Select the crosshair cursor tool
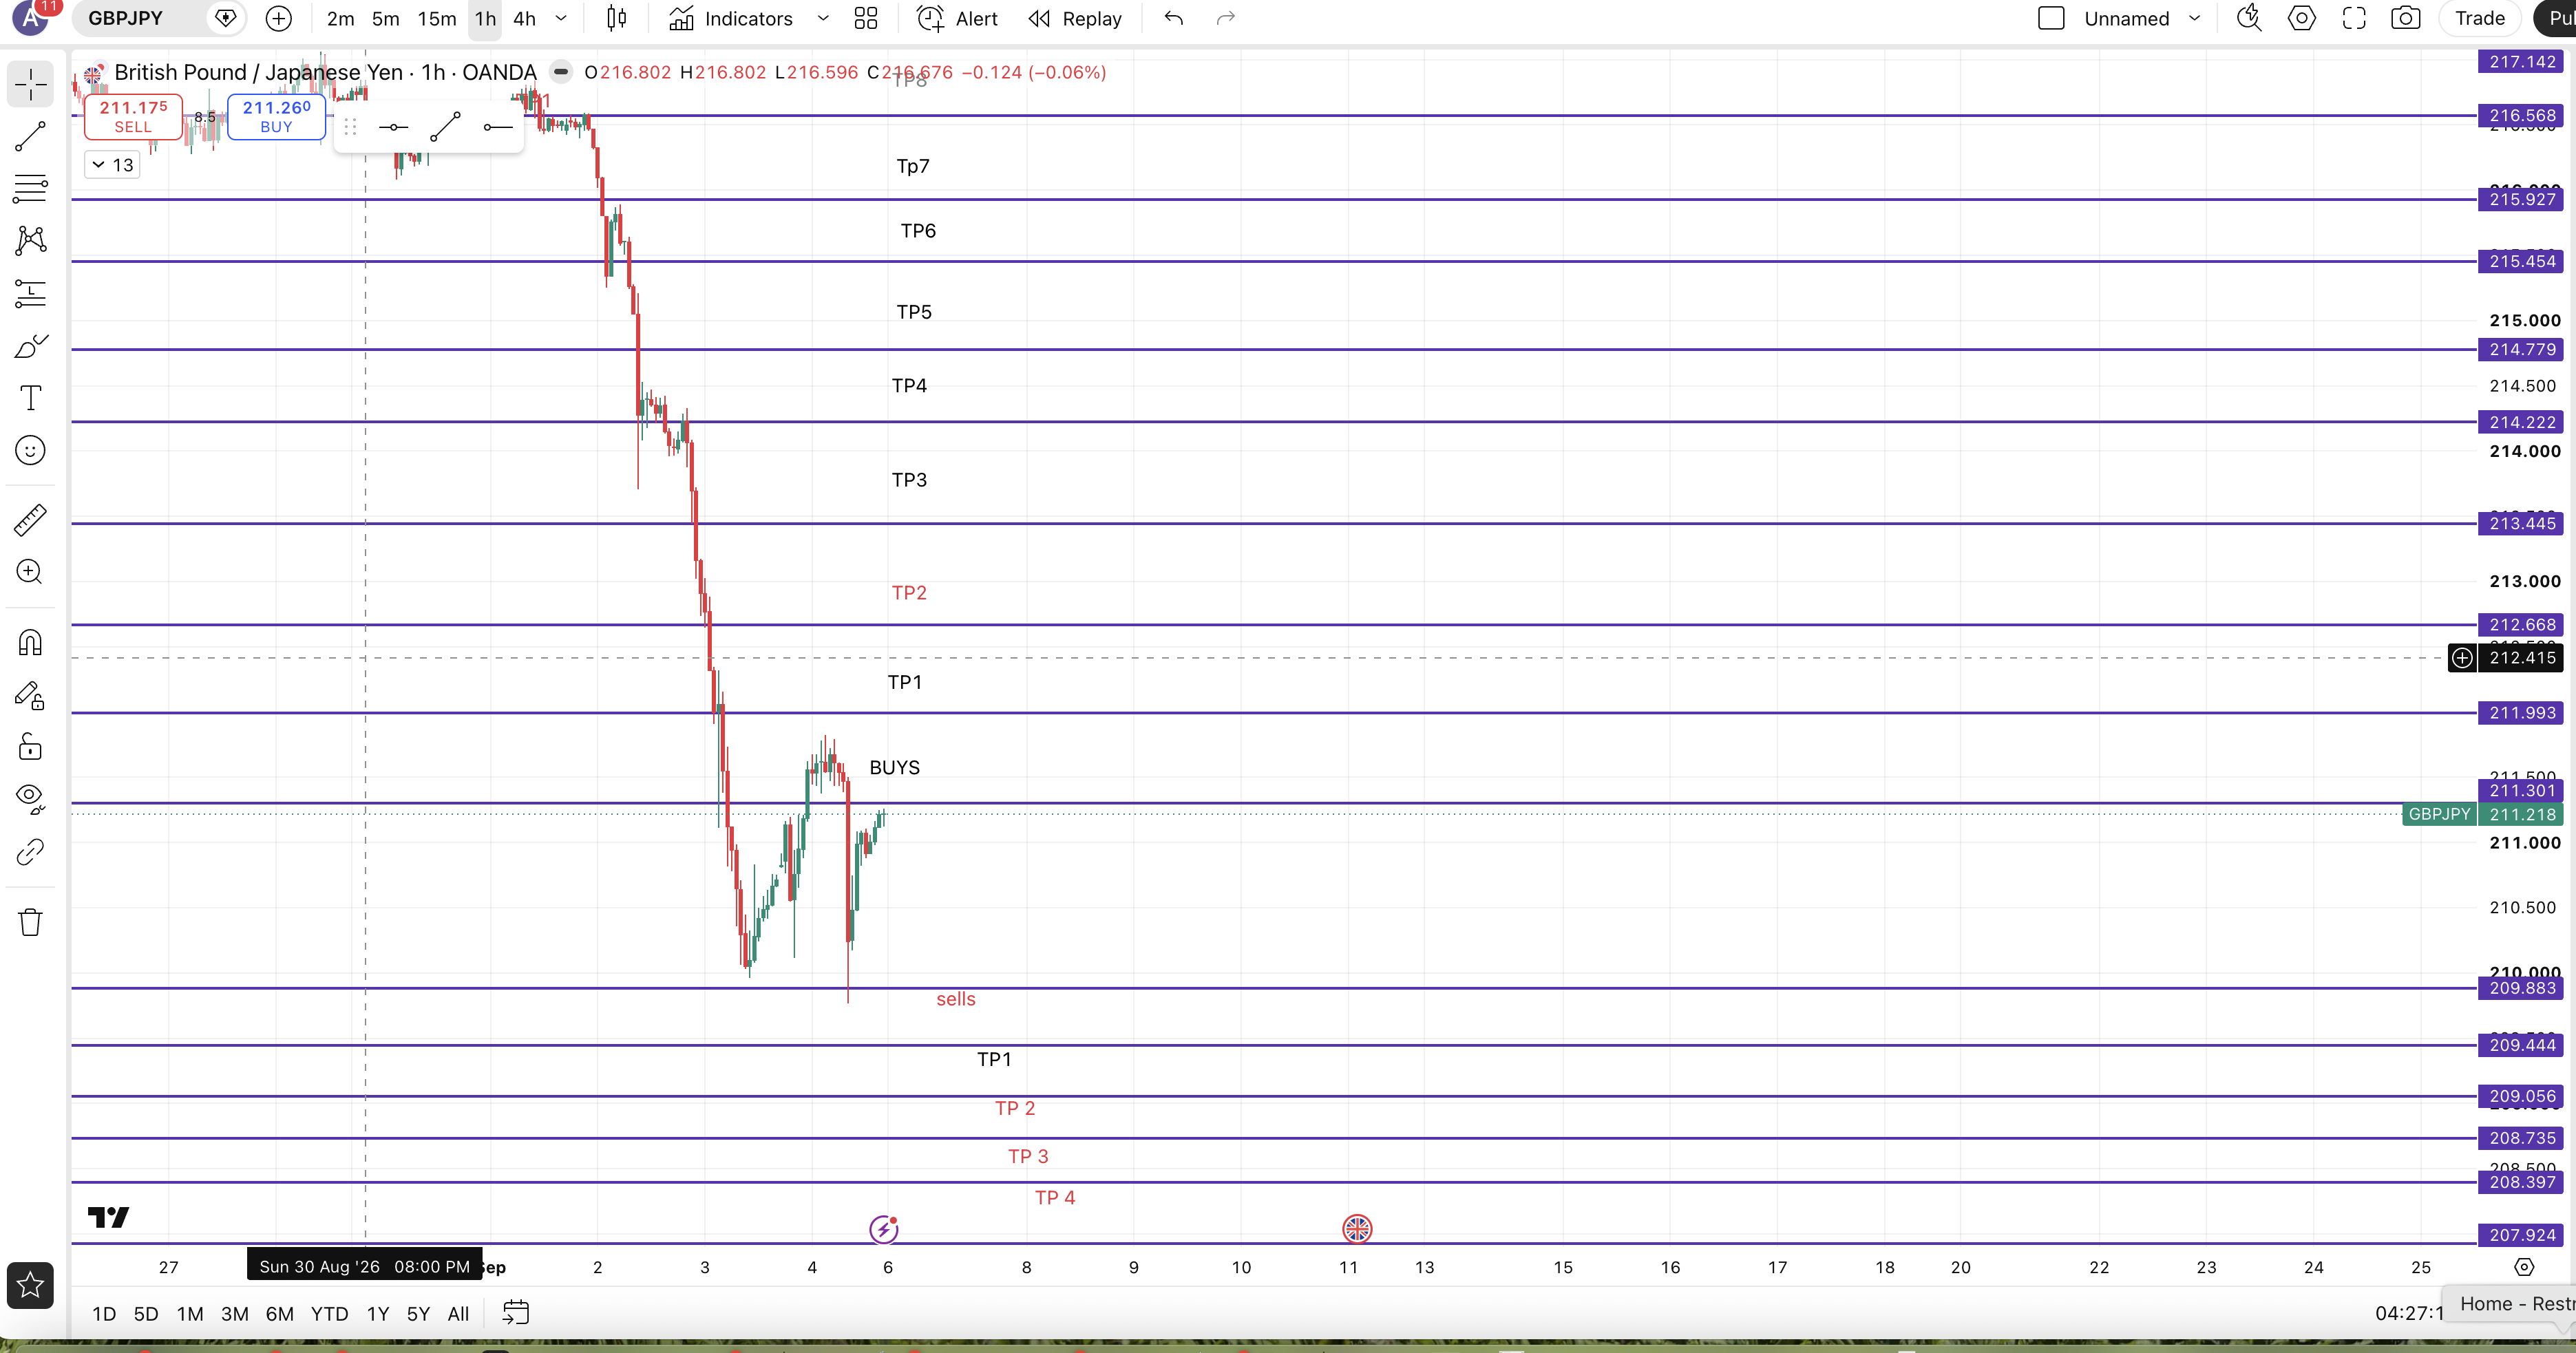The image size is (2576, 1353). [x=31, y=85]
